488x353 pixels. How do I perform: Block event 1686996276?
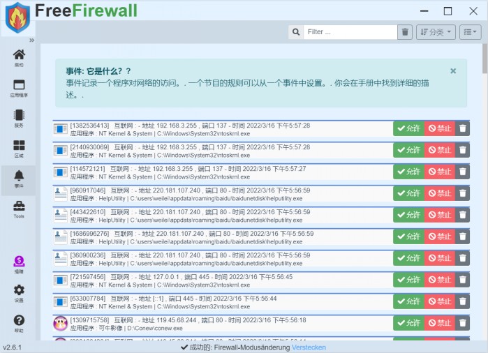439,236
